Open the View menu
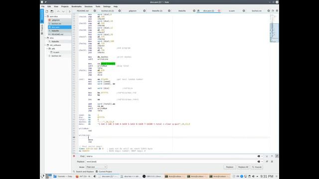The height and width of the screenshot is (179, 319). pos(56,6)
